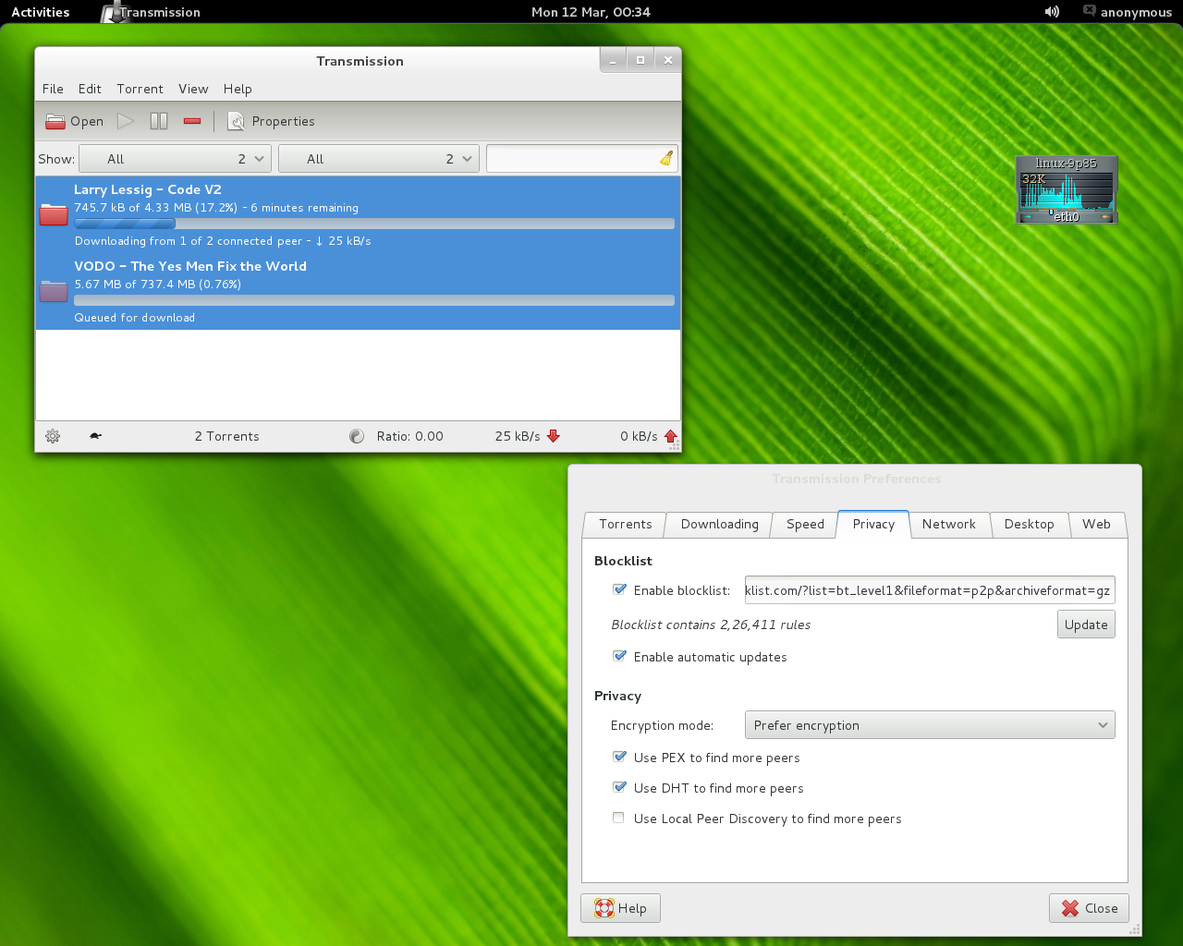Viewport: 1183px width, 946px height.
Task: Uncheck Enable automatic updates
Action: (618, 656)
